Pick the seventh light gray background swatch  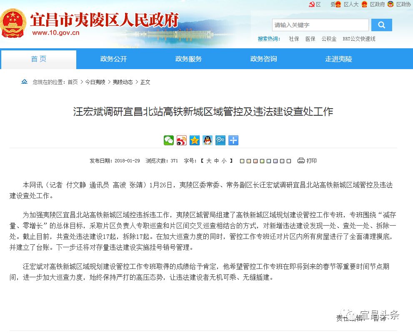282,161
